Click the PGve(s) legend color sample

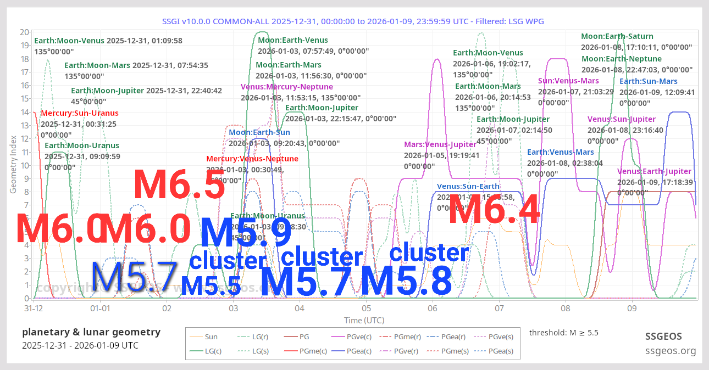click(479, 337)
